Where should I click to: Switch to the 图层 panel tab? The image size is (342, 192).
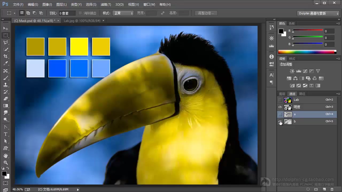[282, 94]
